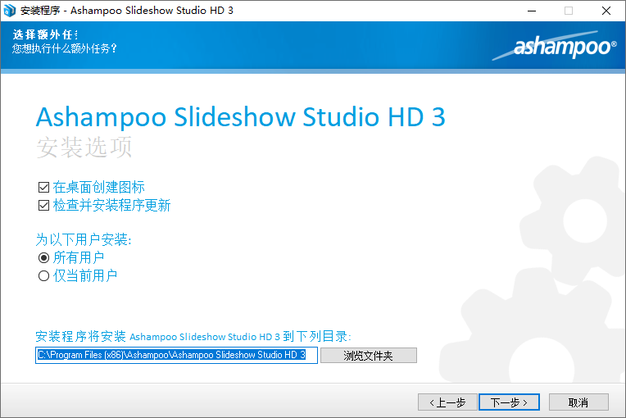Continue with the 下一步 button
The height and width of the screenshot is (418, 626).
[509, 402]
